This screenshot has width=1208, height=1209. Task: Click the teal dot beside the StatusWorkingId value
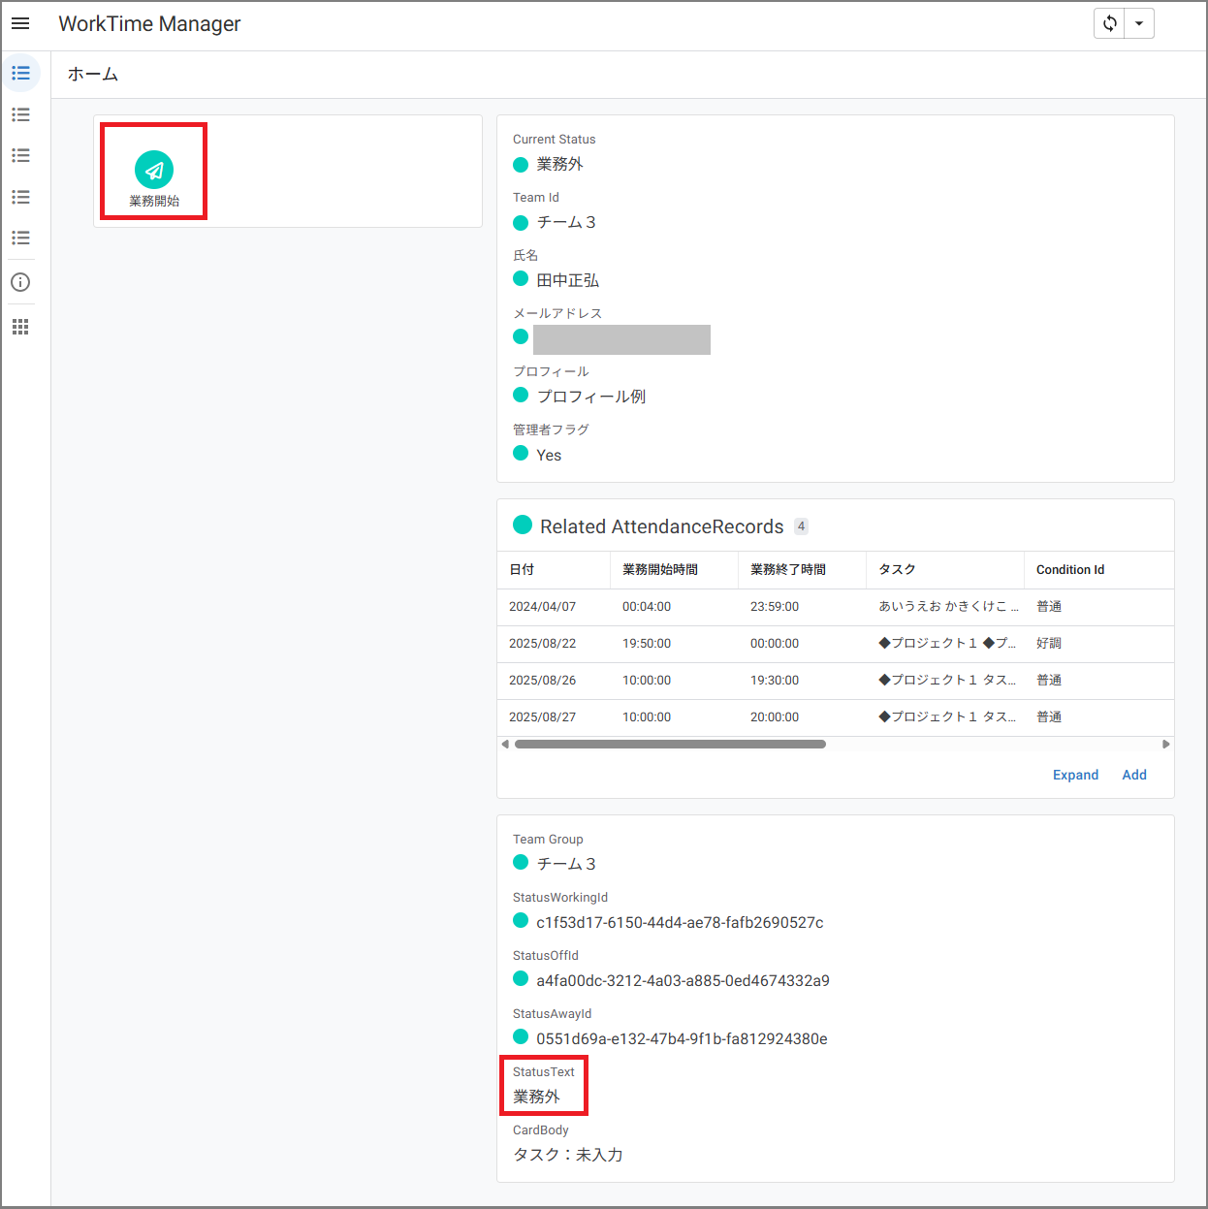(x=521, y=920)
